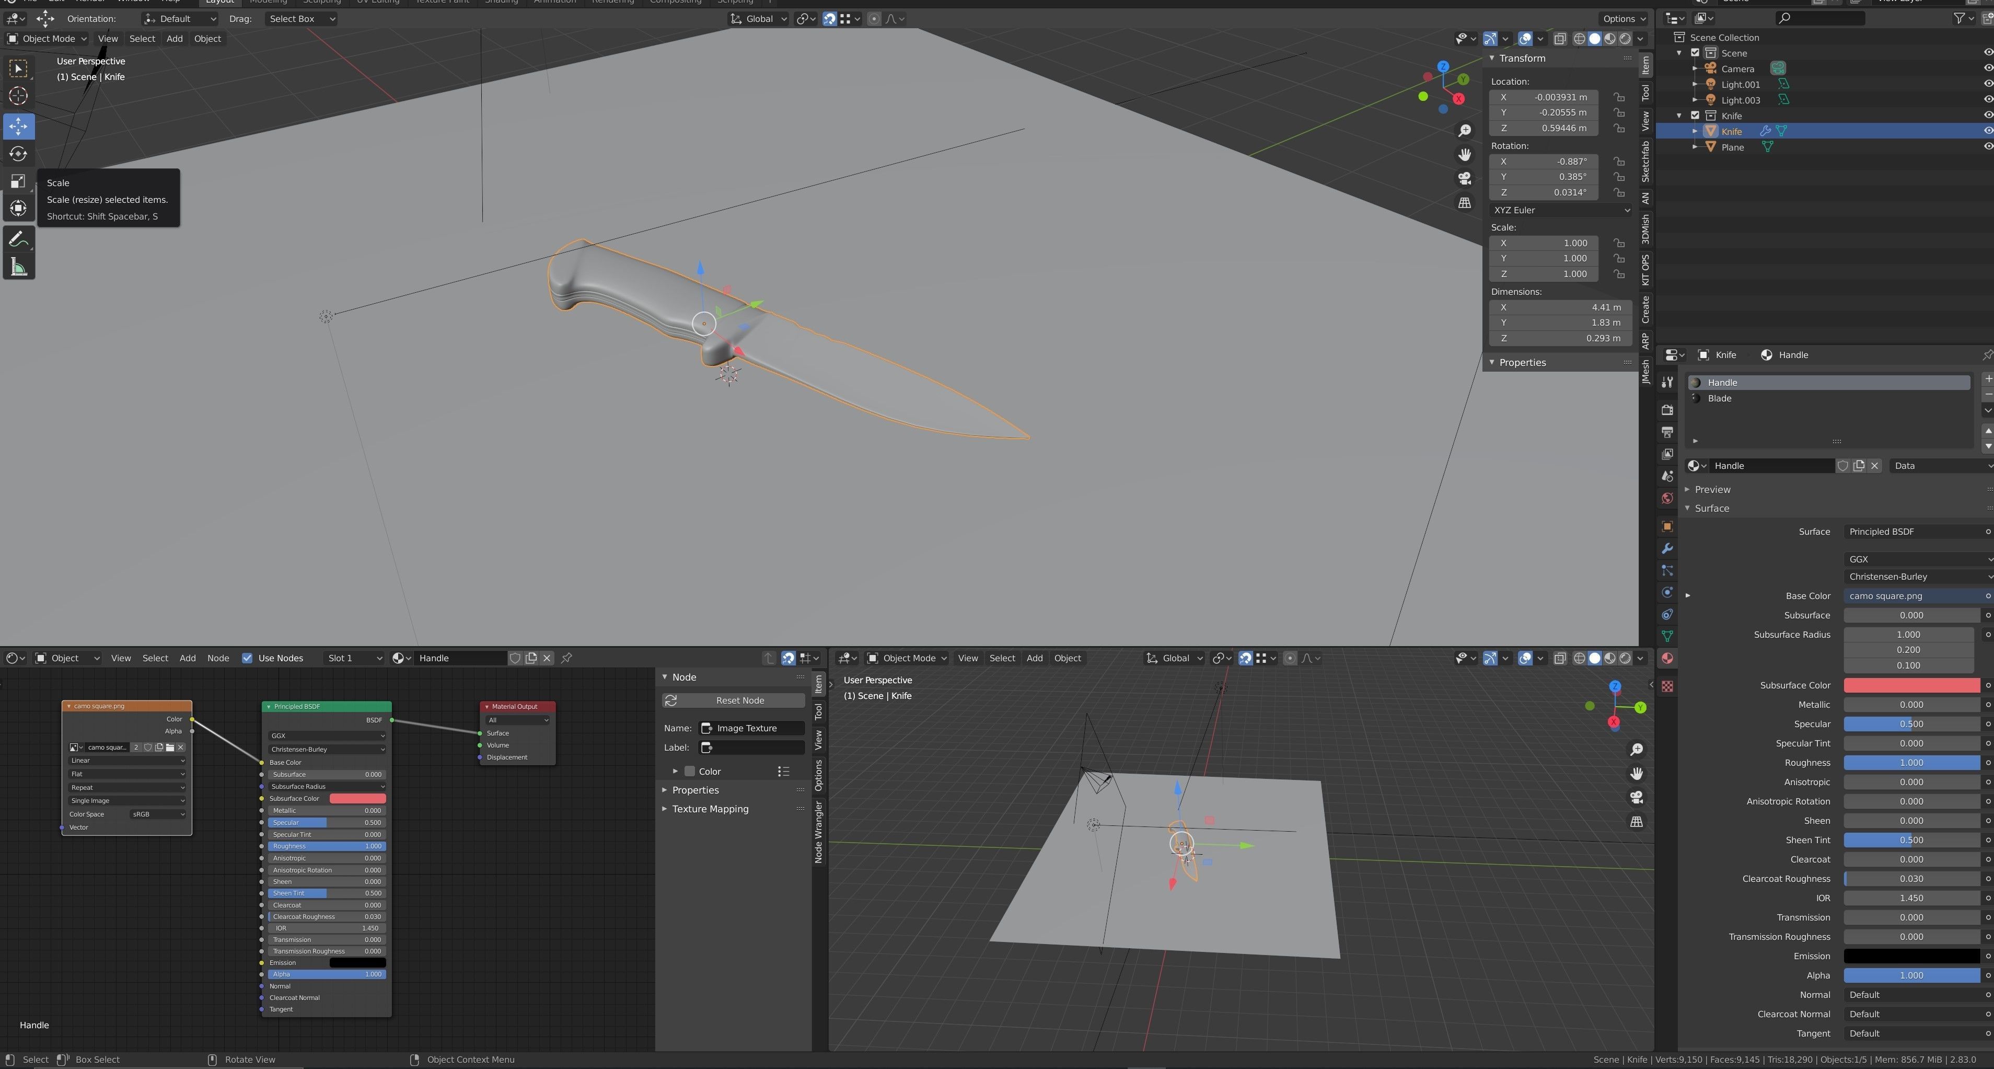1994x1069 pixels.
Task: Select the Annotate pencil tool
Action: [18, 239]
